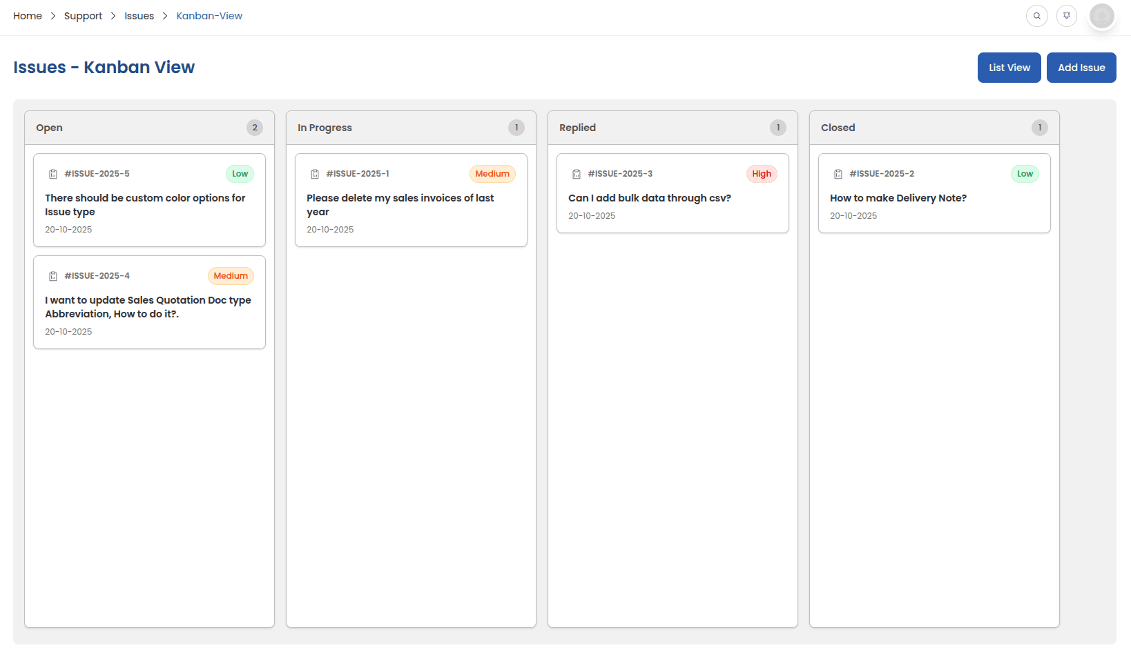Click clipboard icon on ISSUE-2025-5 card
The image size is (1131, 661).
tap(53, 174)
